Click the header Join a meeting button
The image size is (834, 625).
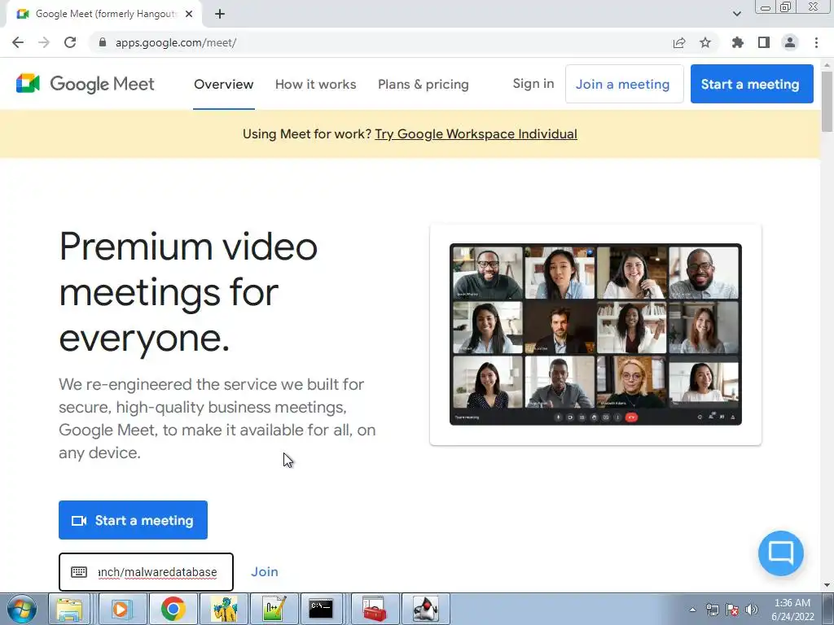[x=624, y=84]
